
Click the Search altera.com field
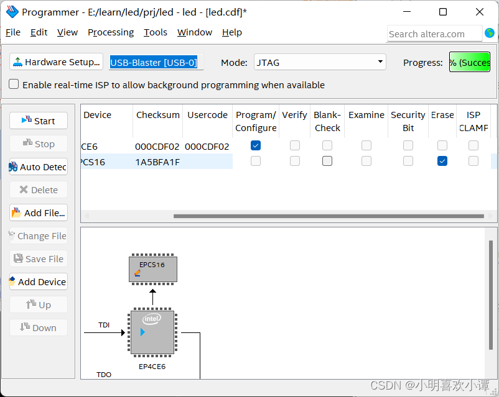(434, 34)
